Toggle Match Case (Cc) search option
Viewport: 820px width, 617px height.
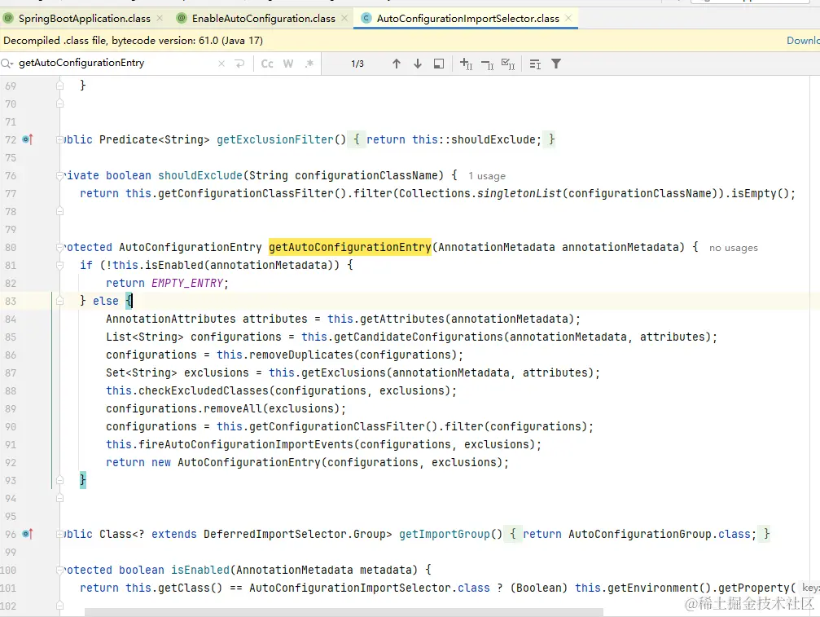click(x=267, y=64)
